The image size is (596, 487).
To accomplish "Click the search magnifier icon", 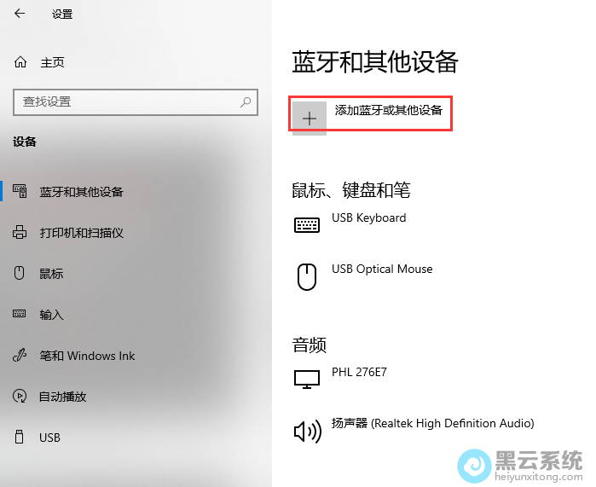I will [x=246, y=101].
